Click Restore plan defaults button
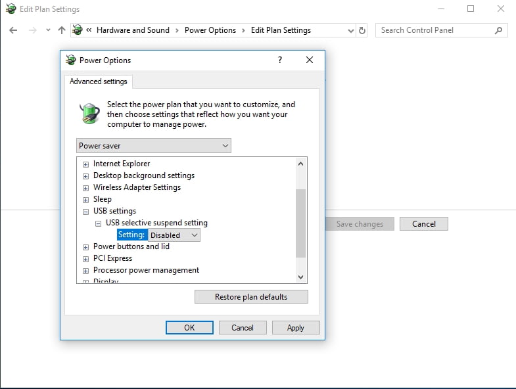This screenshot has height=389, width=516. (251, 297)
